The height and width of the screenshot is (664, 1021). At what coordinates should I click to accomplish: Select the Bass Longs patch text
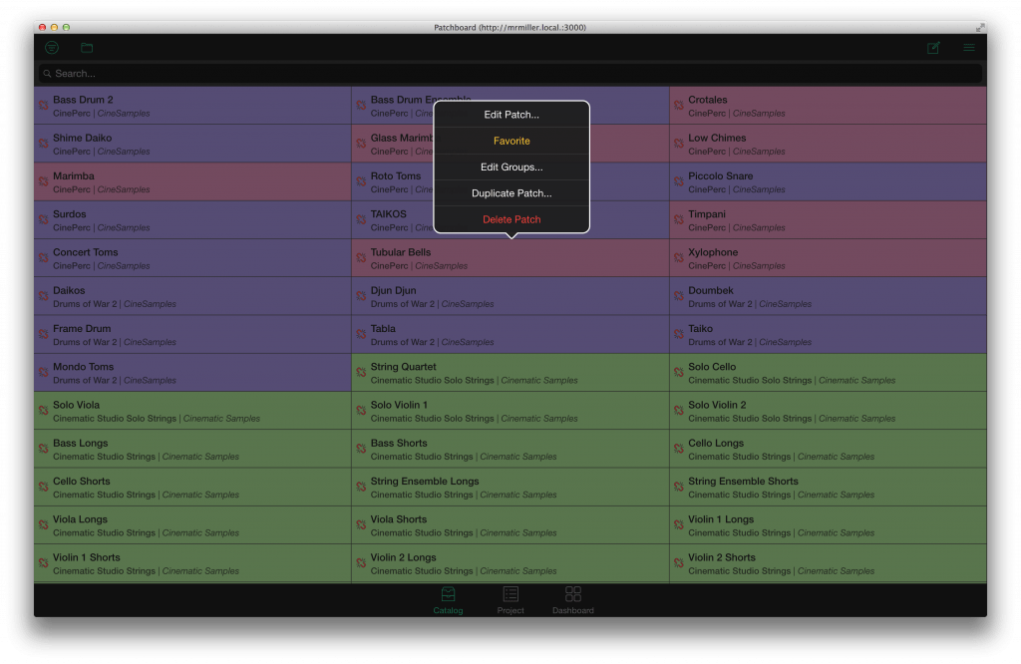[80, 444]
